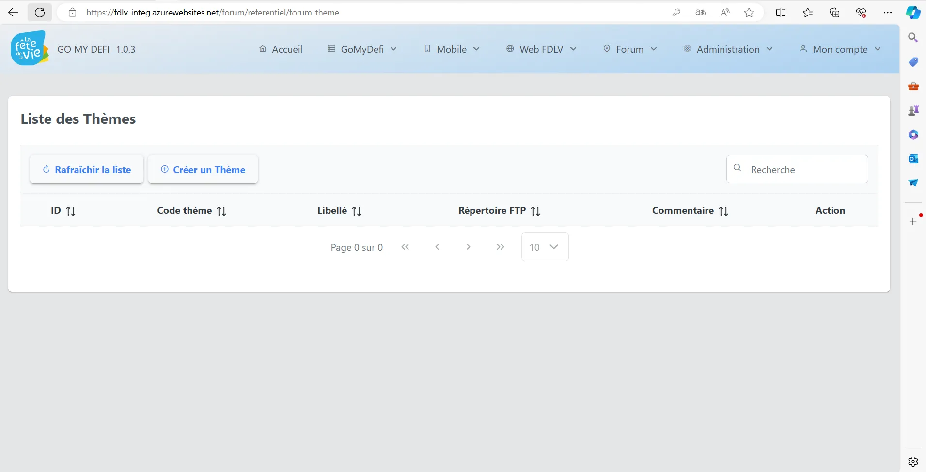
Task: Expand the Mon compte menu
Action: [840, 49]
